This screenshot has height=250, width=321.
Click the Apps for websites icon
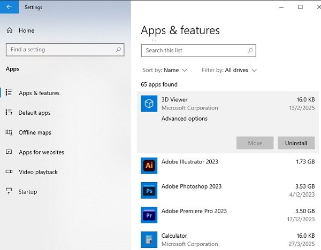click(x=9, y=152)
